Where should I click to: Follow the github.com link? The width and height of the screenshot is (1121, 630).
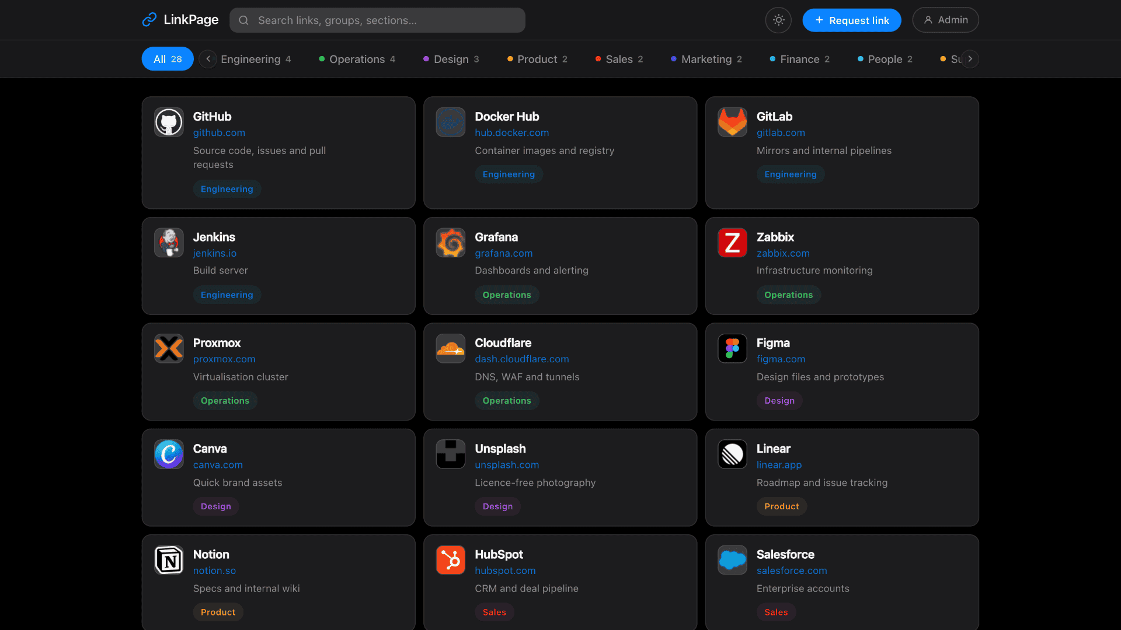click(219, 133)
